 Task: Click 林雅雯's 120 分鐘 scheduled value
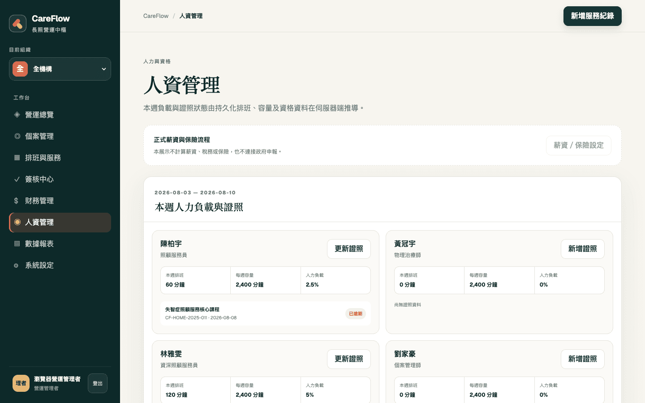coord(176,395)
